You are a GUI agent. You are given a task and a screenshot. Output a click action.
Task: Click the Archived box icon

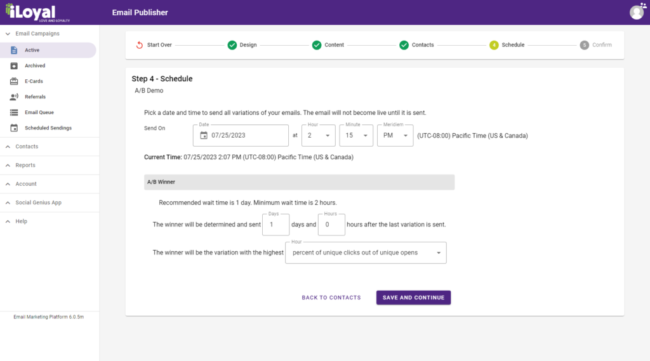pyautogui.click(x=14, y=66)
